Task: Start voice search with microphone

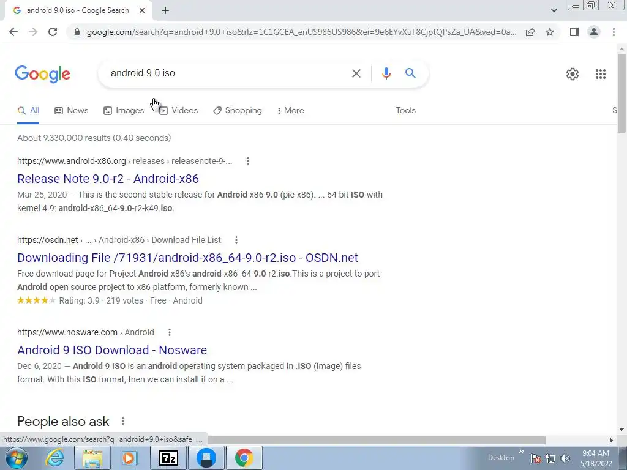Action: [x=386, y=73]
